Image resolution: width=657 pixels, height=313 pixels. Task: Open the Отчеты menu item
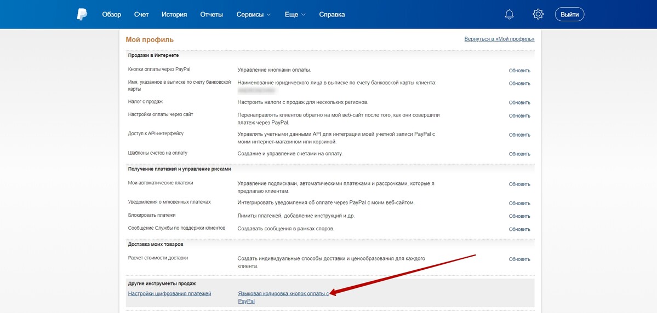click(x=212, y=14)
